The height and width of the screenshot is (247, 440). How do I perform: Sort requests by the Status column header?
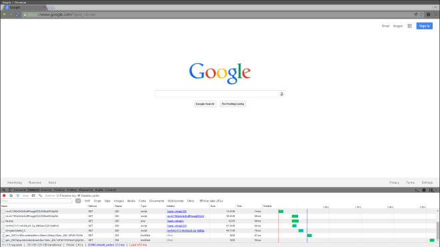pyautogui.click(x=127, y=206)
